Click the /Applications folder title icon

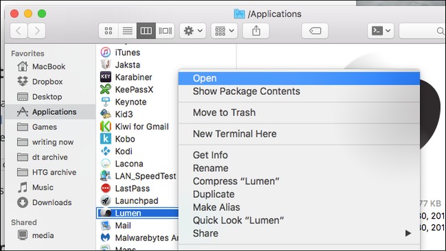pos(239,14)
